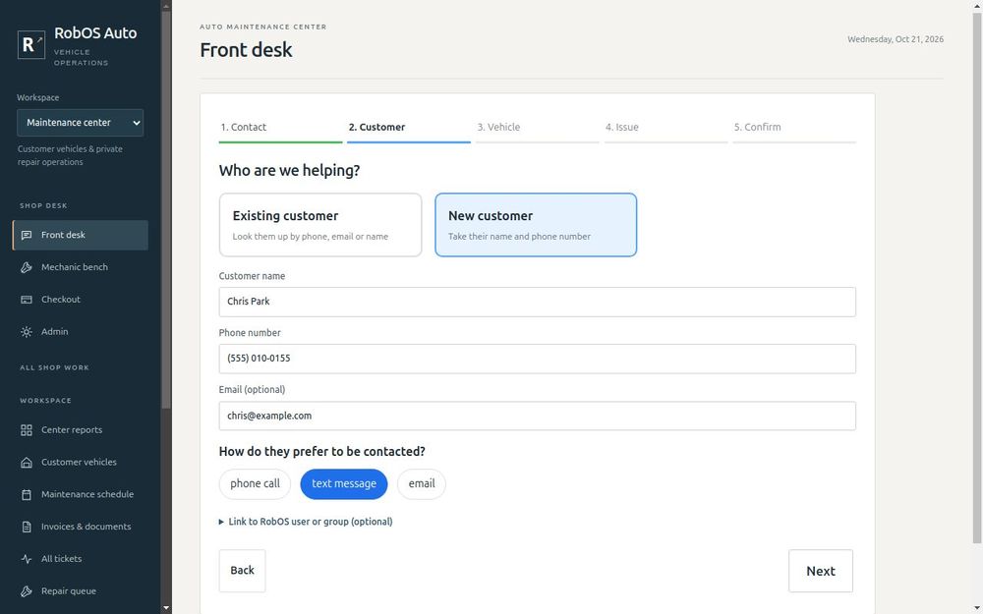This screenshot has width=983, height=614.
Task: Open Mechanic bench in sidebar
Action: click(81, 267)
